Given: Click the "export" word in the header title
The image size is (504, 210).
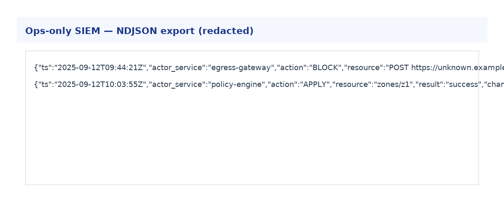Looking at the screenshot, I should (176, 31).
